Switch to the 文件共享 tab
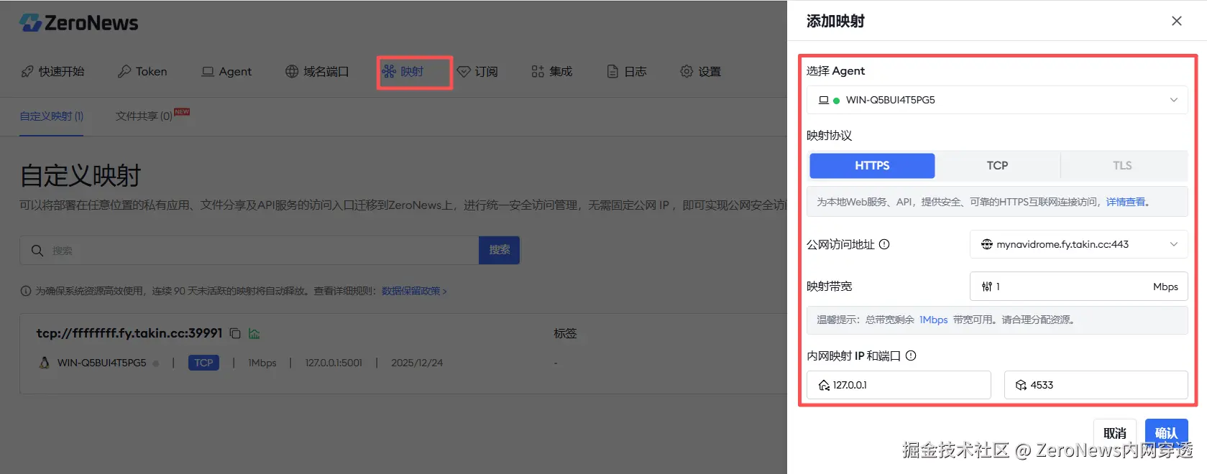The height and width of the screenshot is (474, 1207). [144, 116]
